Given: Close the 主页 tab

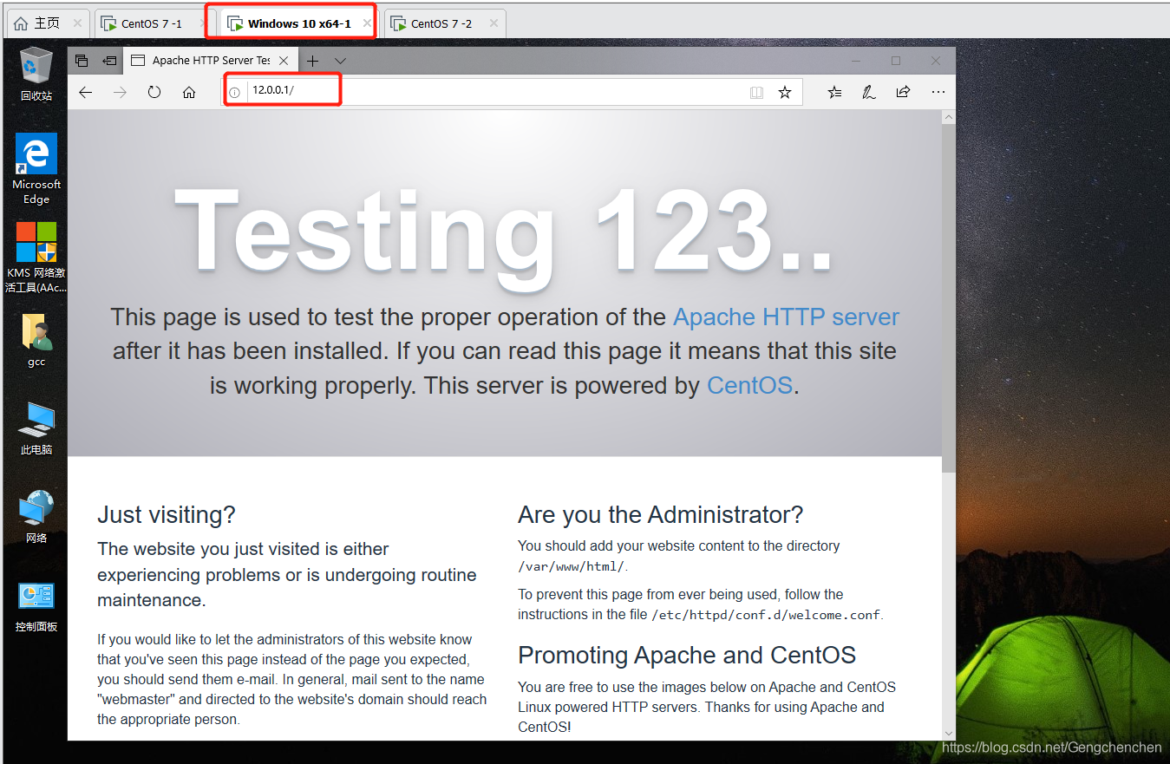Looking at the screenshot, I should (77, 23).
